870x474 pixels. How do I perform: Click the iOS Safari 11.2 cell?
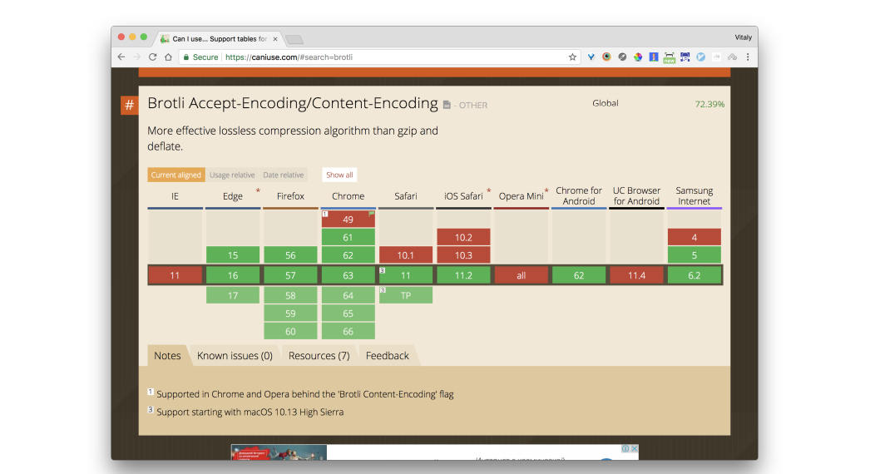pos(463,275)
